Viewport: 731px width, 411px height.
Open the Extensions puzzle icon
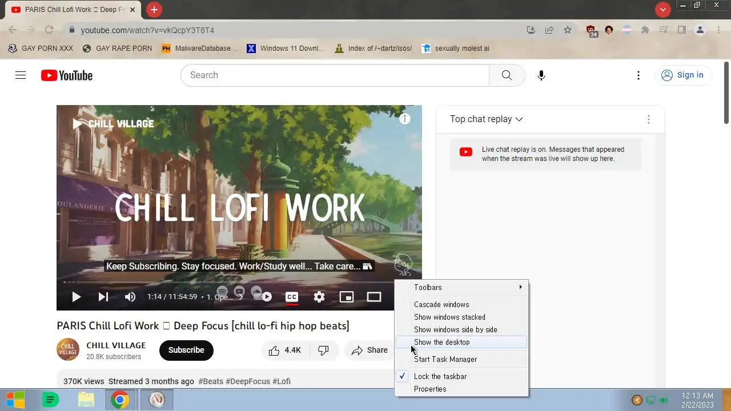[x=645, y=30]
